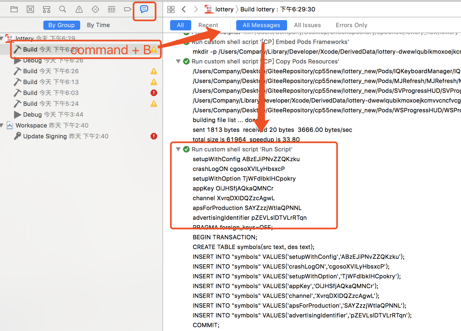Click the Workspace document icon
This screenshot has width=461, height=331.
(x=10, y=125)
